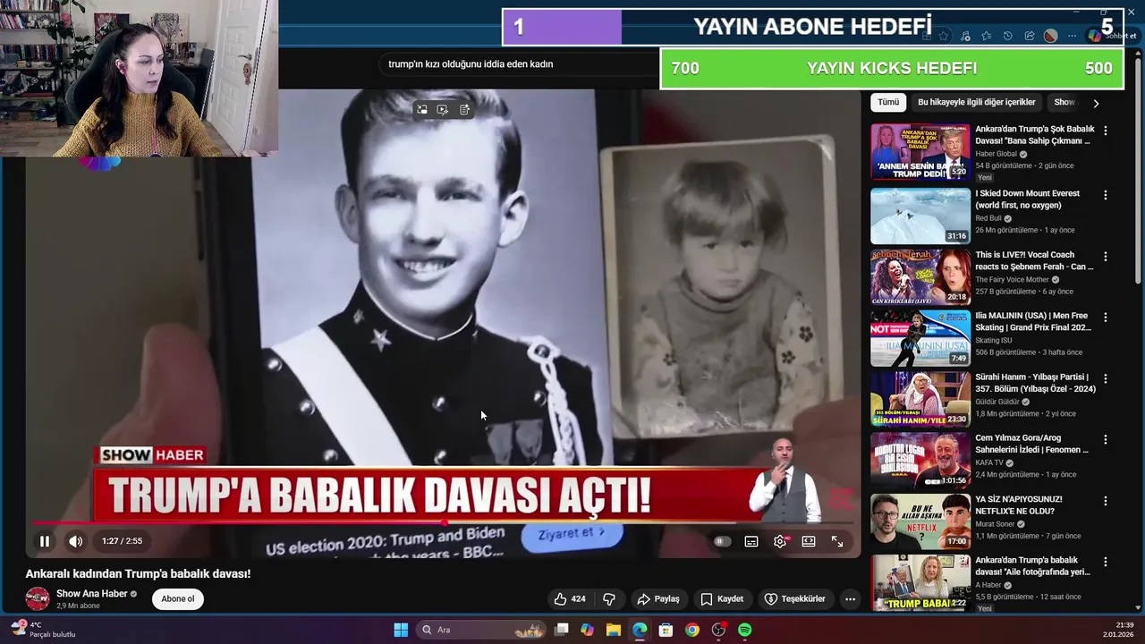The image size is (1145, 644).
Task: Open options for Mount Everest video
Action: click(1106, 195)
